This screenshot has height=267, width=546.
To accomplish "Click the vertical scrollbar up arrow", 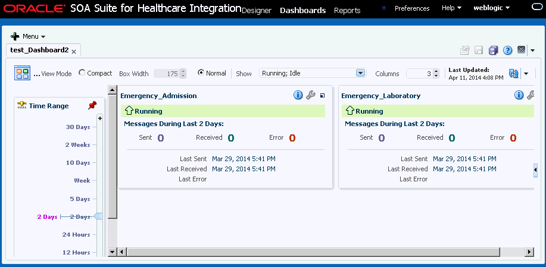I will [x=112, y=90].
